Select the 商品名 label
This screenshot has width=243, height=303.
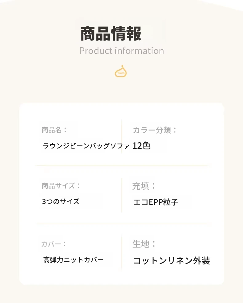click(54, 130)
